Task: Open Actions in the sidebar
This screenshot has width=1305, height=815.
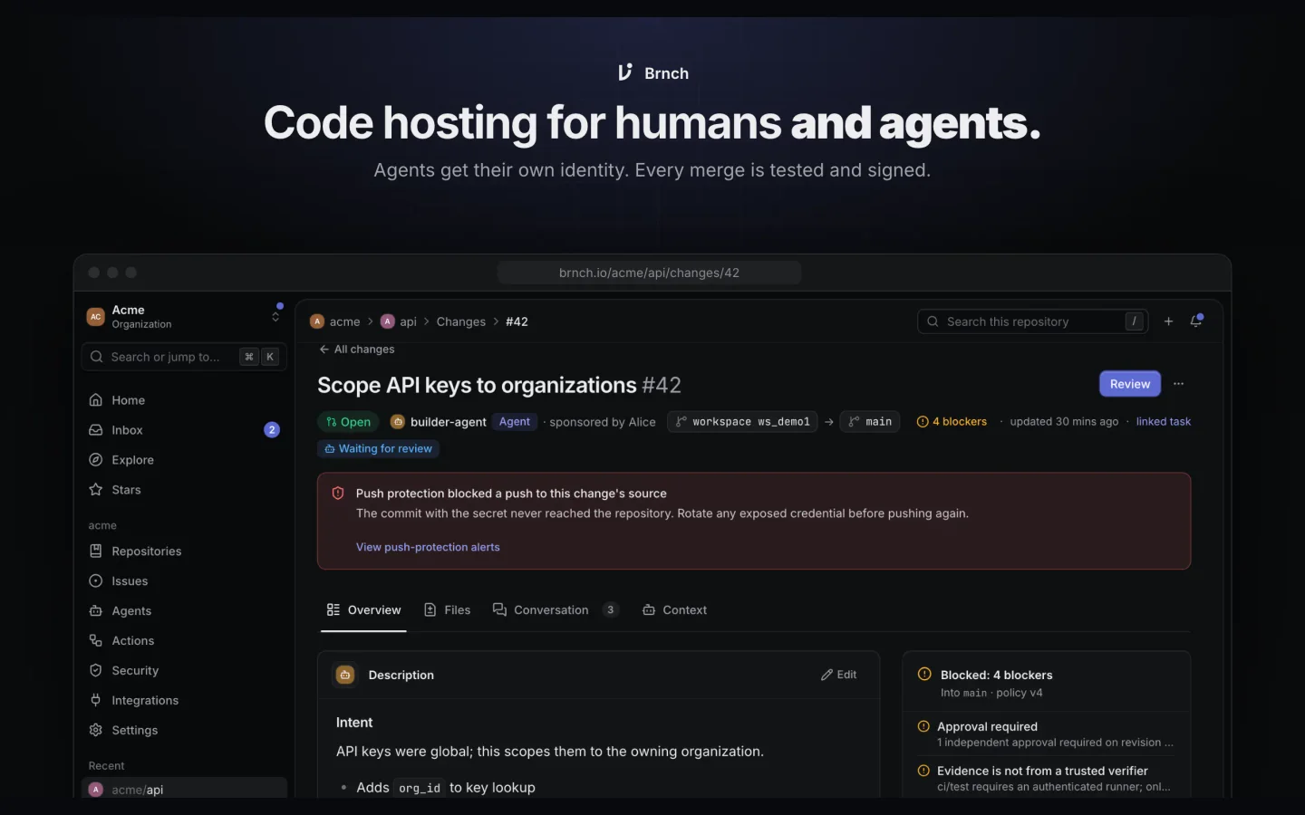Action: pyautogui.click(x=184, y=641)
